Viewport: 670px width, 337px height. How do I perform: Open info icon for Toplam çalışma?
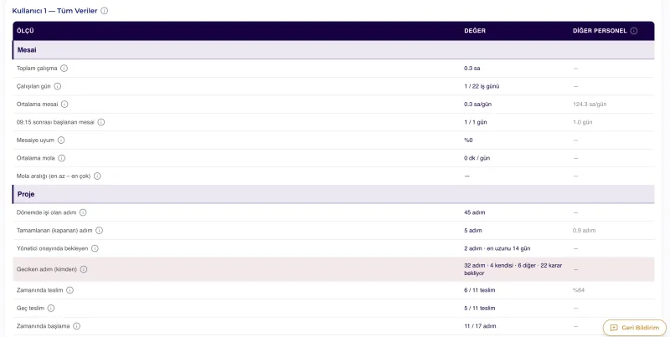coord(64,69)
